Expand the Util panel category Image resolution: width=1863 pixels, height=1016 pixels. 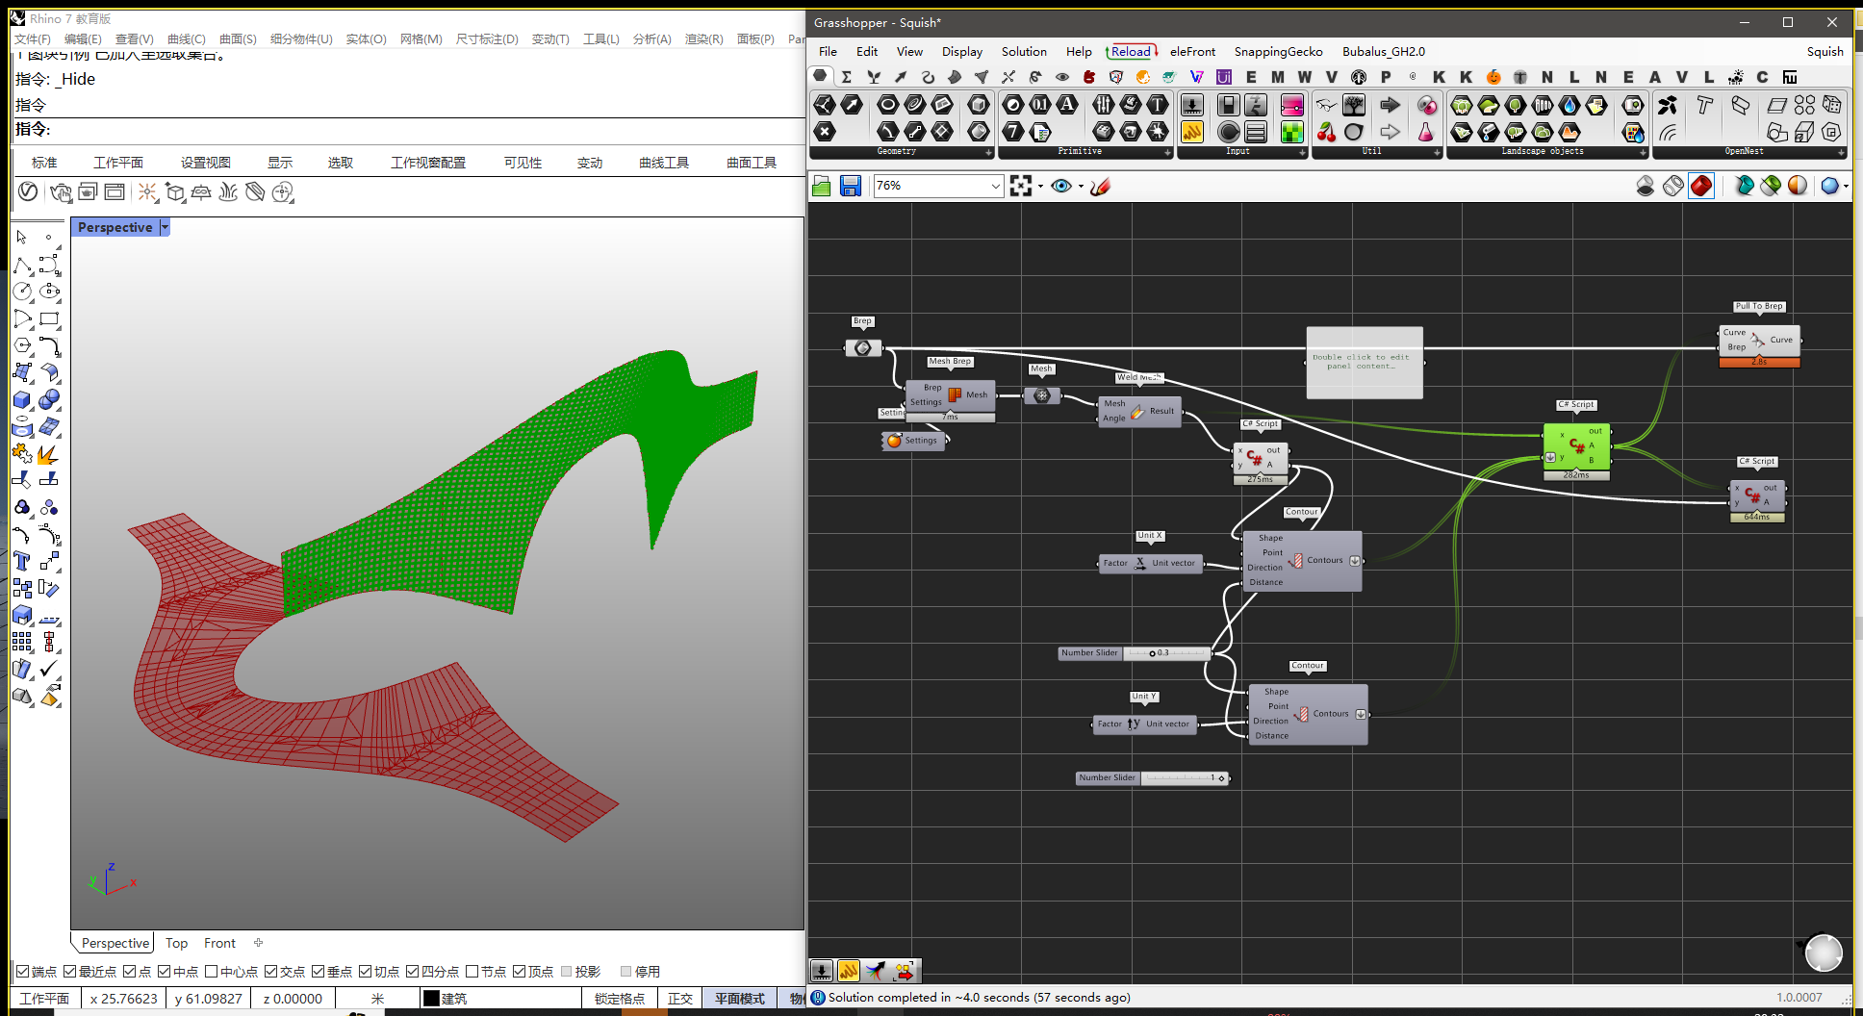point(1437,152)
